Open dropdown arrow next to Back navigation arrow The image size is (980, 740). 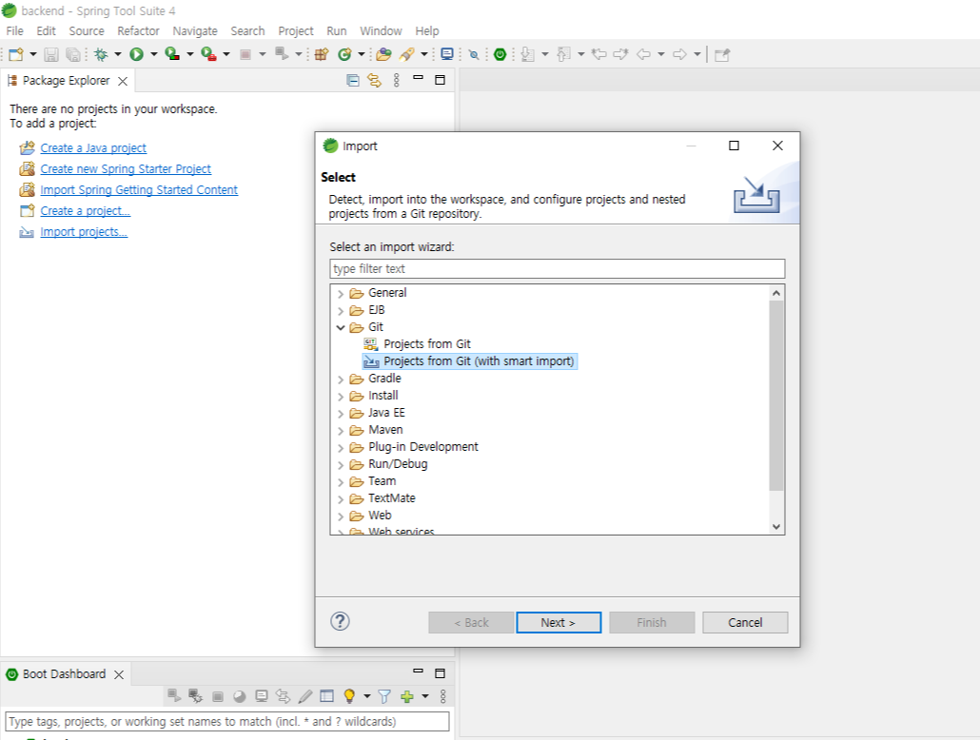point(660,54)
